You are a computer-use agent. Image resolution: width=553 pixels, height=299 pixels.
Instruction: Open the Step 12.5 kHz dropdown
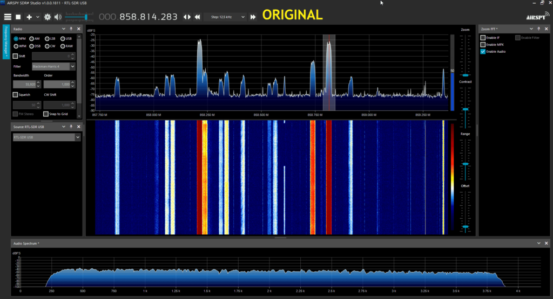pyautogui.click(x=226, y=17)
